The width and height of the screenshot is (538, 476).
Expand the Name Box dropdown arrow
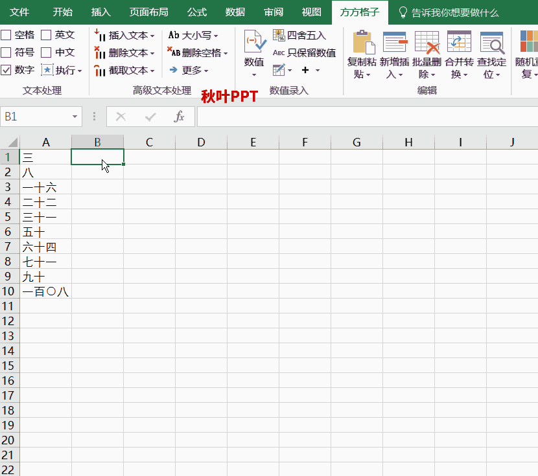click(75, 117)
